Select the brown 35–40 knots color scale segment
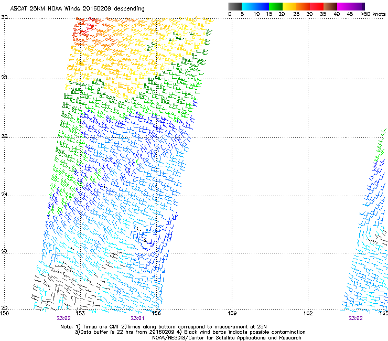388x341 pixels. [x=330, y=6]
